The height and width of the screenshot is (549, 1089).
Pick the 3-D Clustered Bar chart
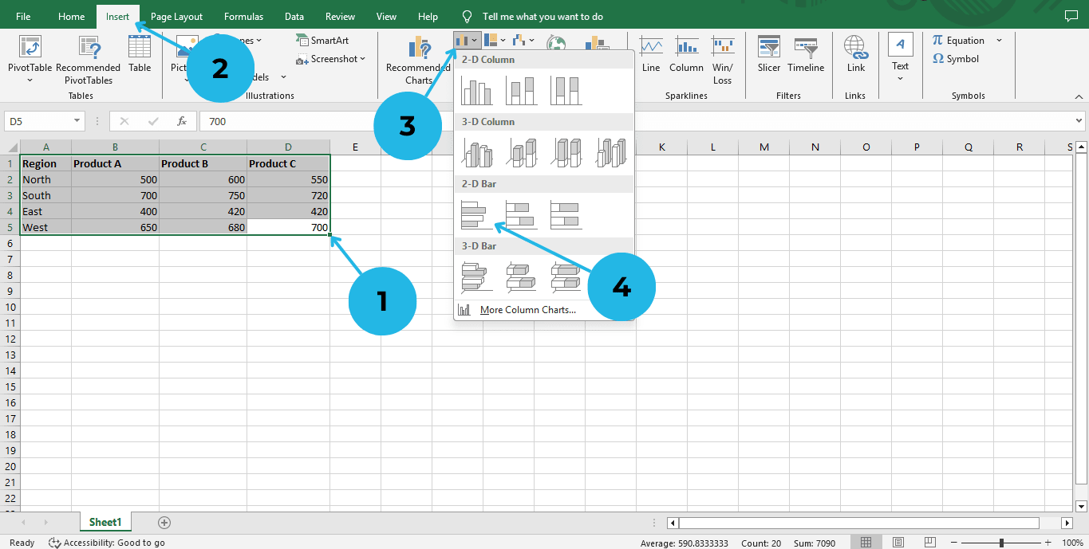coord(477,277)
